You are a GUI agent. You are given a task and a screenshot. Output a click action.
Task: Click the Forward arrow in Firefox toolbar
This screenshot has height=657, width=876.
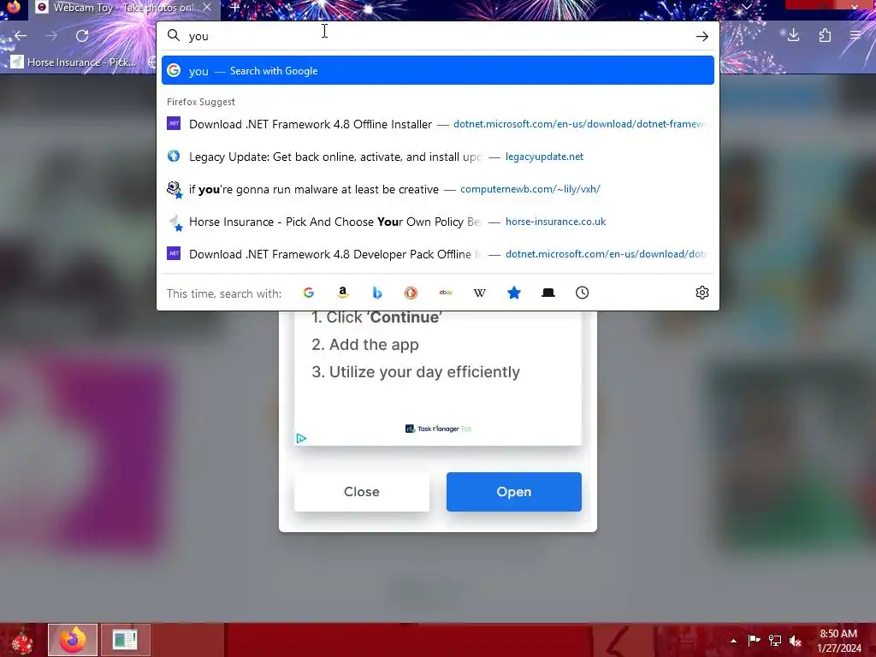51,36
